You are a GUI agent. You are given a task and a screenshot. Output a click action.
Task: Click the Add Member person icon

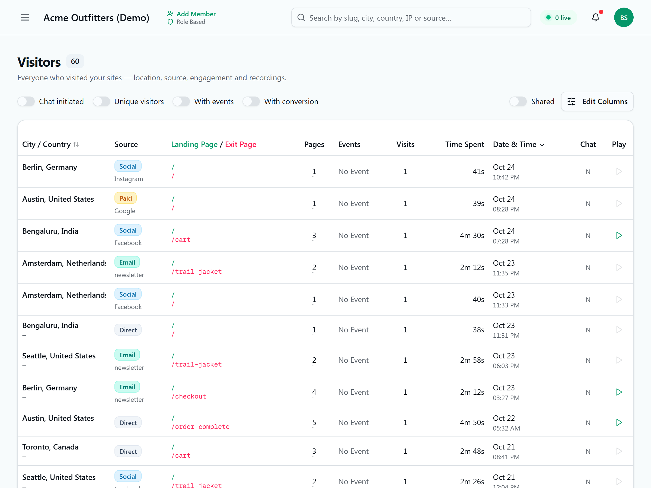click(170, 14)
